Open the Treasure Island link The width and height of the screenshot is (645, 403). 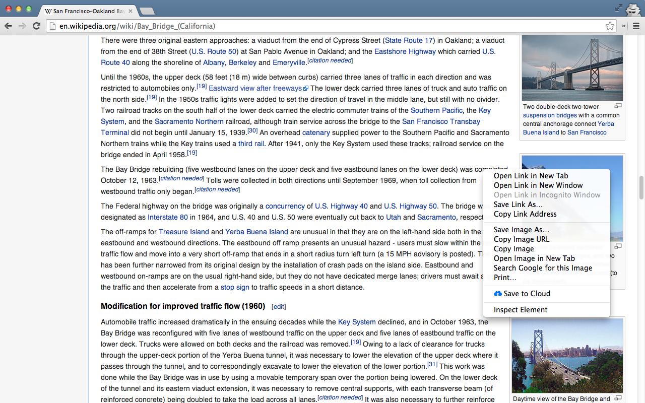pos(184,232)
